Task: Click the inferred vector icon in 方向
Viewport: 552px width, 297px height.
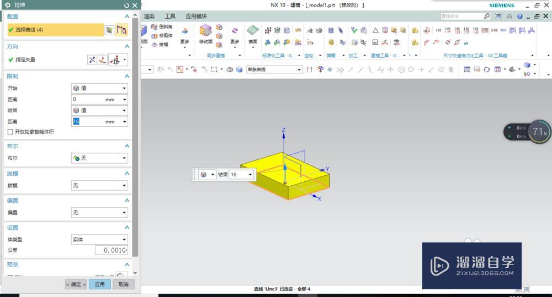Action: (115, 60)
